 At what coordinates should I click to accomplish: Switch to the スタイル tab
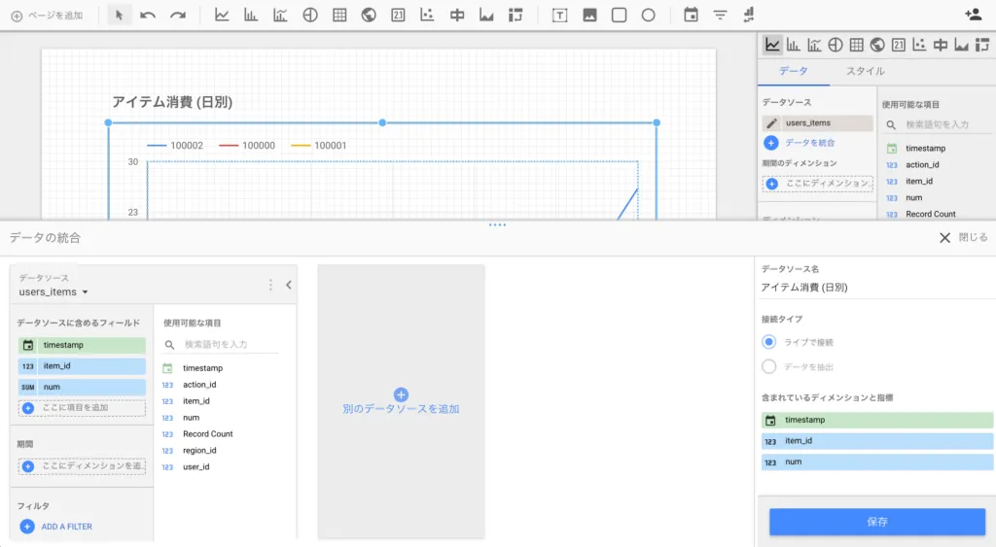[x=865, y=71]
